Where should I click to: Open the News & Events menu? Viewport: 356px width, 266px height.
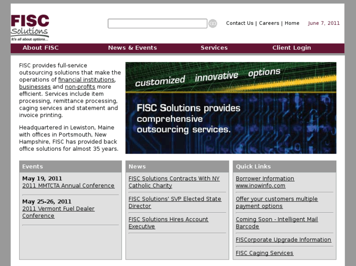click(133, 48)
